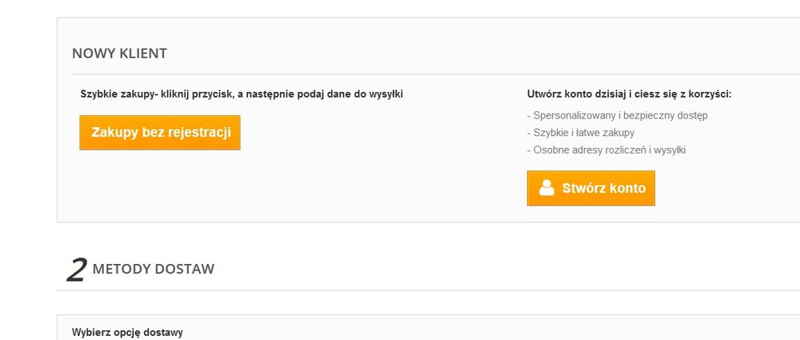The height and width of the screenshot is (340, 800).
Task: Click the Stwórz konto button label
Action: point(603,189)
